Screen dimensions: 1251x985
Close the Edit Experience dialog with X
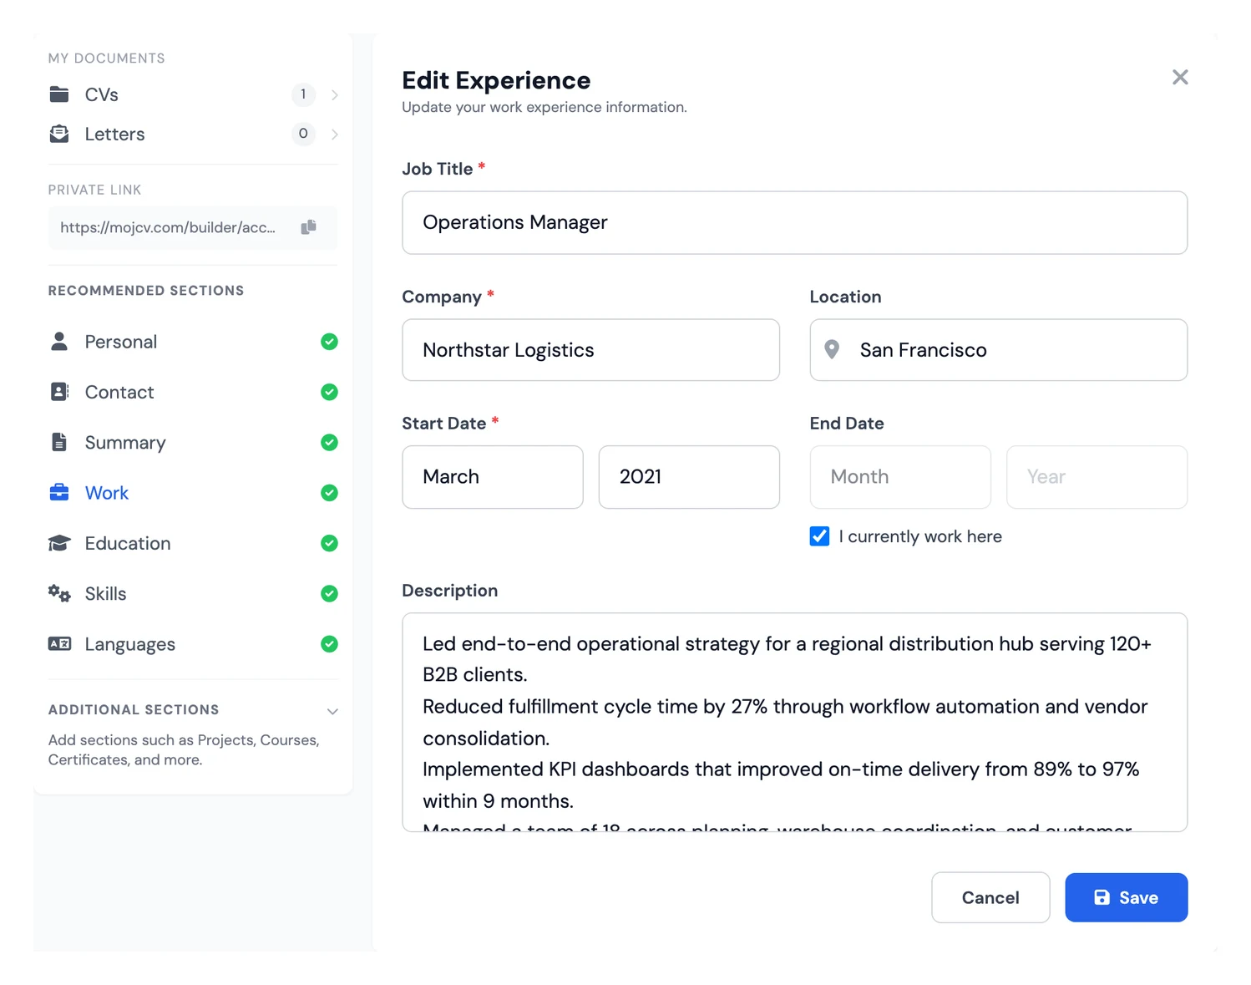pos(1180,77)
